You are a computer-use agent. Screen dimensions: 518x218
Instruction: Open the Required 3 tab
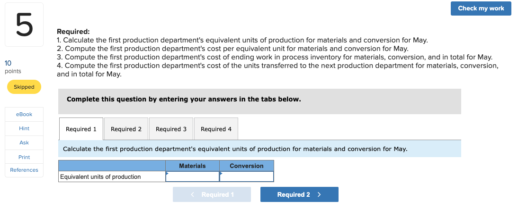coord(171,129)
